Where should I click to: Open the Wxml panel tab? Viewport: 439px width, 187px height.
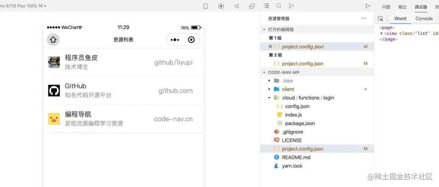400,19
